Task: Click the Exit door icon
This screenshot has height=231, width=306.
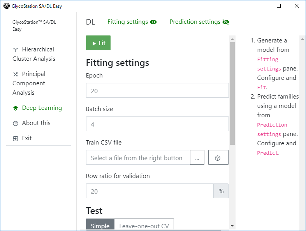Action: point(16,139)
